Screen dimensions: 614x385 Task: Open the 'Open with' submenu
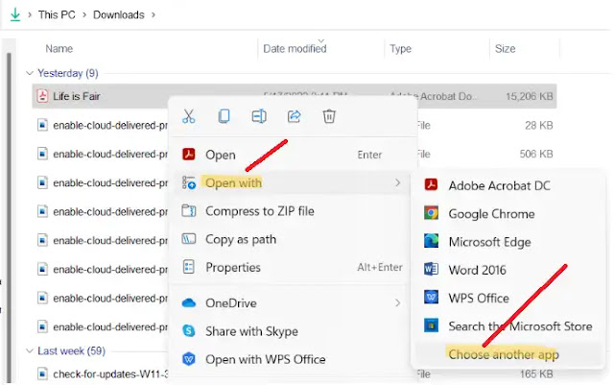[291, 182]
